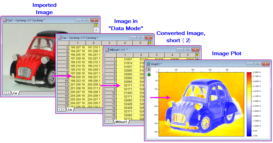Click the green lock icon in Graph1
This screenshot has height=143, width=273.
pos(149,74)
